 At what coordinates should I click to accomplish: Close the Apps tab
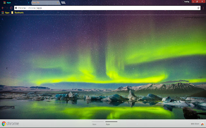click(28, 3)
